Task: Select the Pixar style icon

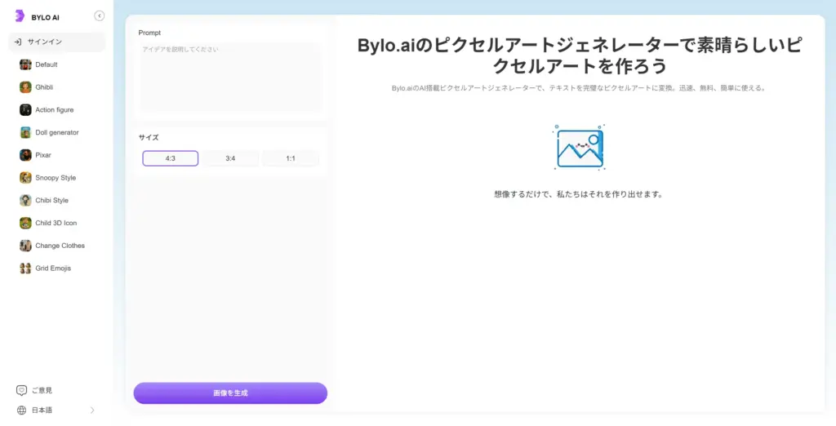Action: (x=25, y=155)
